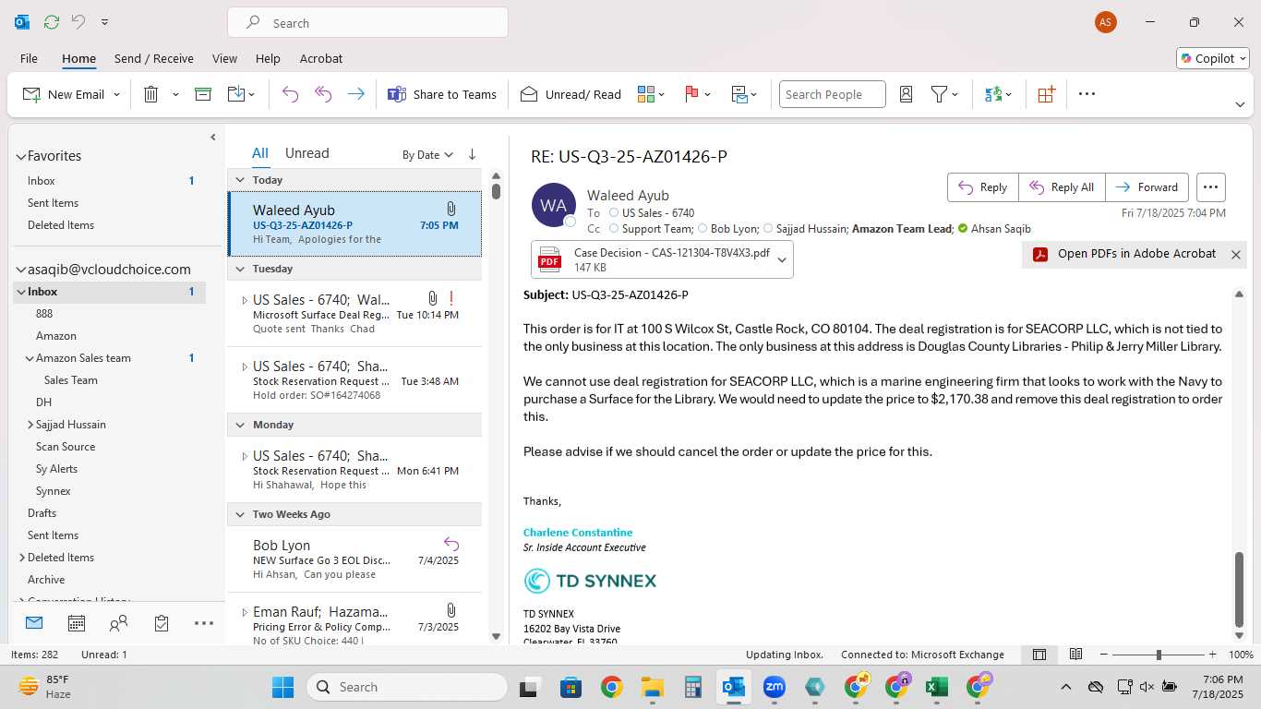The image size is (1261, 709).
Task: Open Quick Steps dropdown in ribbon
Action: coord(743,94)
